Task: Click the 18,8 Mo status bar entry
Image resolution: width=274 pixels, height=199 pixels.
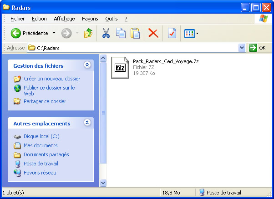Action: (x=171, y=193)
